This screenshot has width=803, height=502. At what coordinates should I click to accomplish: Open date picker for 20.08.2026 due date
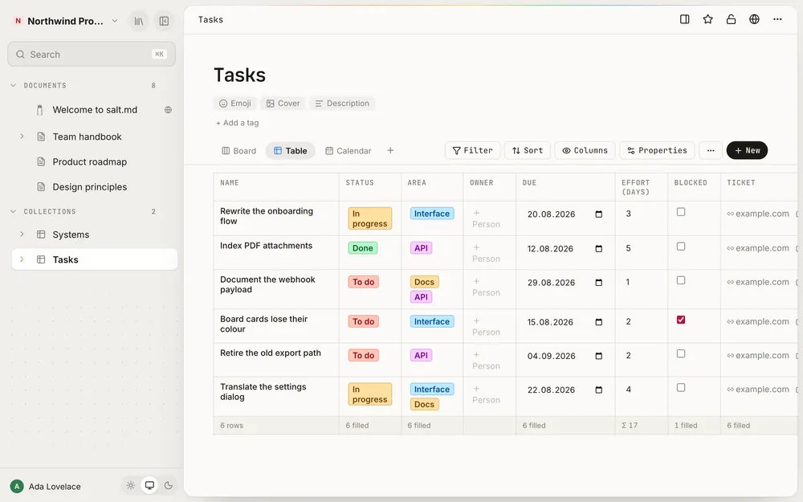pos(599,214)
